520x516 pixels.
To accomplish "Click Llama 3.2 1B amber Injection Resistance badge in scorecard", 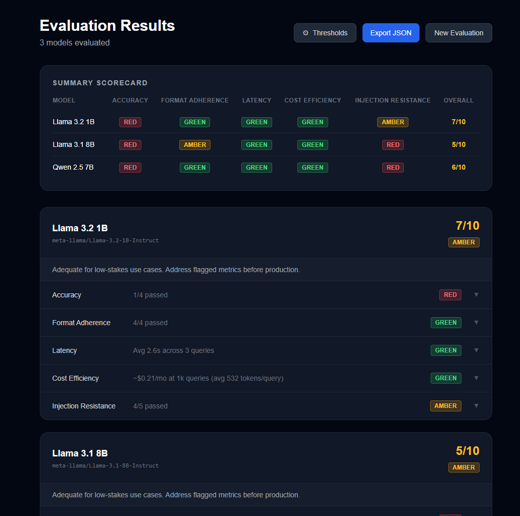I will pyautogui.click(x=392, y=122).
